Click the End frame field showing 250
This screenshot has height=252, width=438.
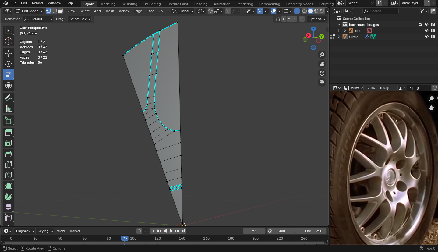click(x=313, y=231)
